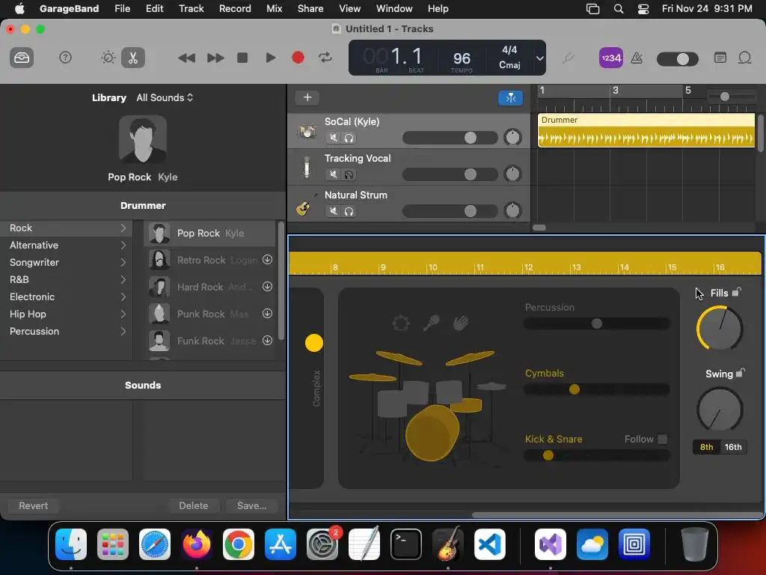The width and height of the screenshot is (766, 575).
Task: Start recording with red Record button
Action: tap(298, 58)
